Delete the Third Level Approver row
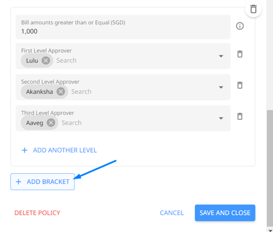Image resolution: width=273 pixels, height=232 pixels. click(240, 116)
